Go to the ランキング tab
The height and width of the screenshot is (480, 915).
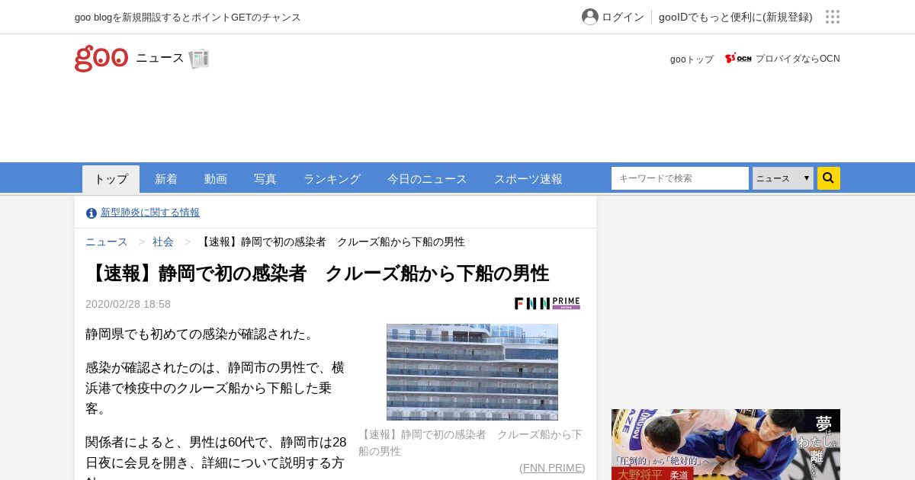[x=332, y=179]
